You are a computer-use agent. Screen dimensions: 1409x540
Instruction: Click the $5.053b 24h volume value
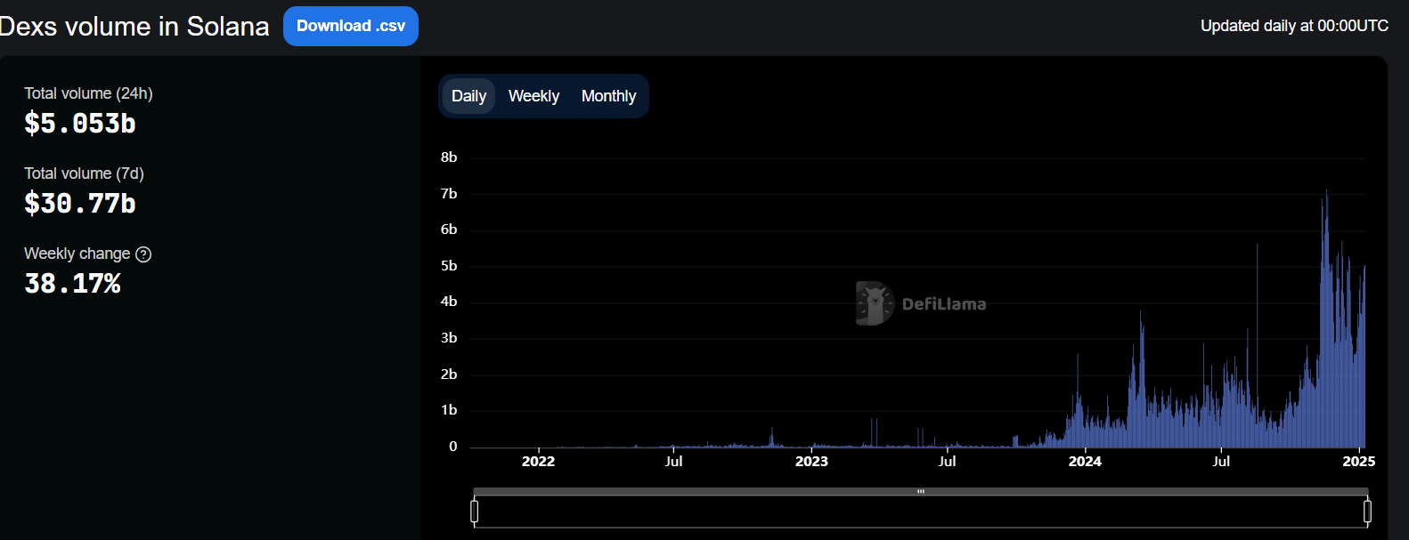click(x=80, y=124)
